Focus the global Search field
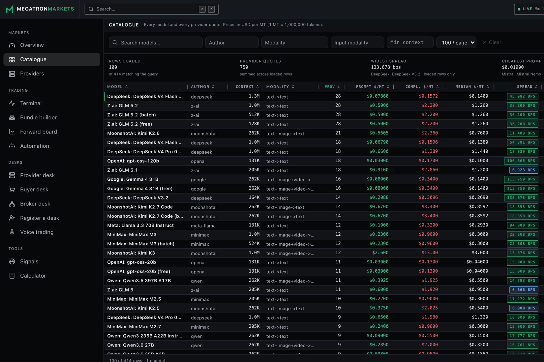 point(151,9)
